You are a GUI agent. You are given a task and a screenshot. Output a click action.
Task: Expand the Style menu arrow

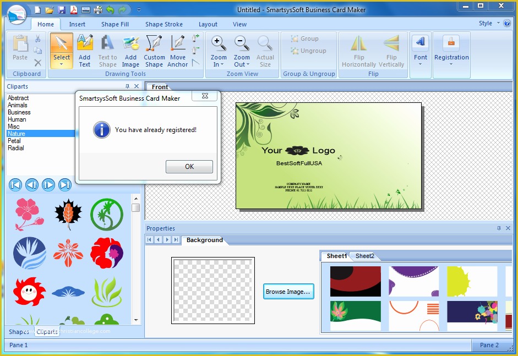point(498,23)
